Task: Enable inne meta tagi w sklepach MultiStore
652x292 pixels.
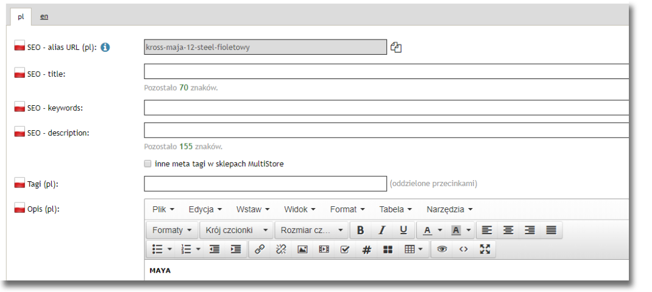Action: pos(147,164)
